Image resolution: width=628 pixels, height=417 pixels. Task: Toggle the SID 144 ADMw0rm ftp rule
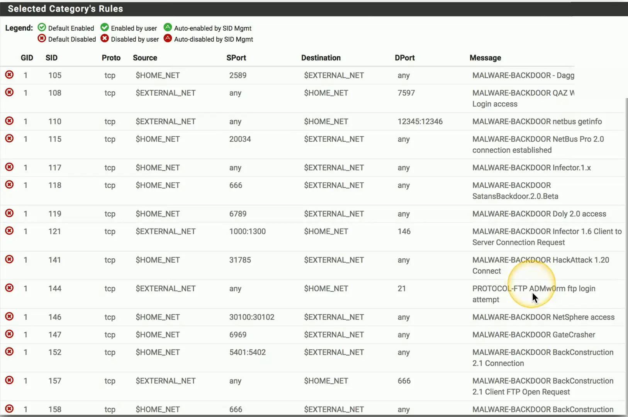pyautogui.click(x=9, y=288)
